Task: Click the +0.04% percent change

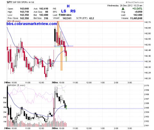Action: coord(137,9)
